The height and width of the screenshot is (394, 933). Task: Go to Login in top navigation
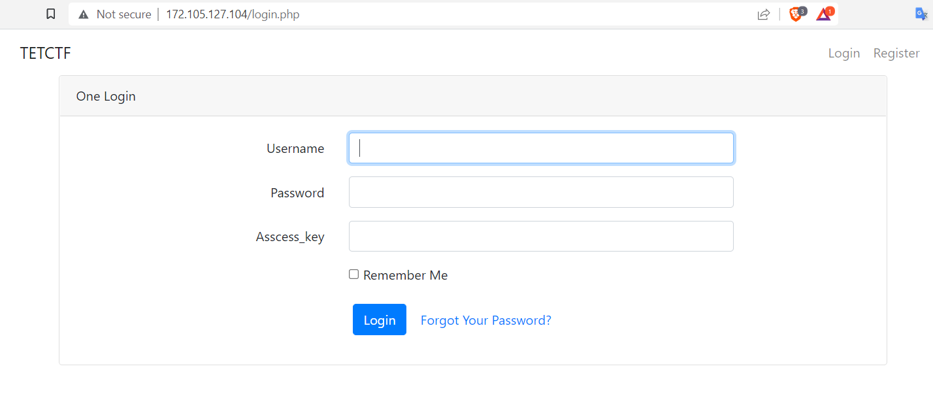pos(844,53)
